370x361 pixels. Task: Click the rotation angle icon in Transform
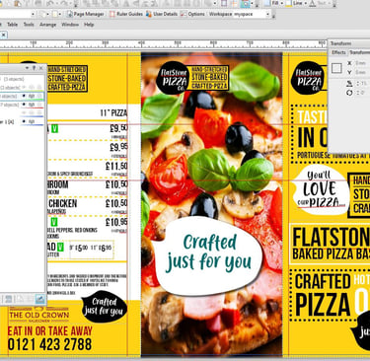pyautogui.click(x=349, y=93)
